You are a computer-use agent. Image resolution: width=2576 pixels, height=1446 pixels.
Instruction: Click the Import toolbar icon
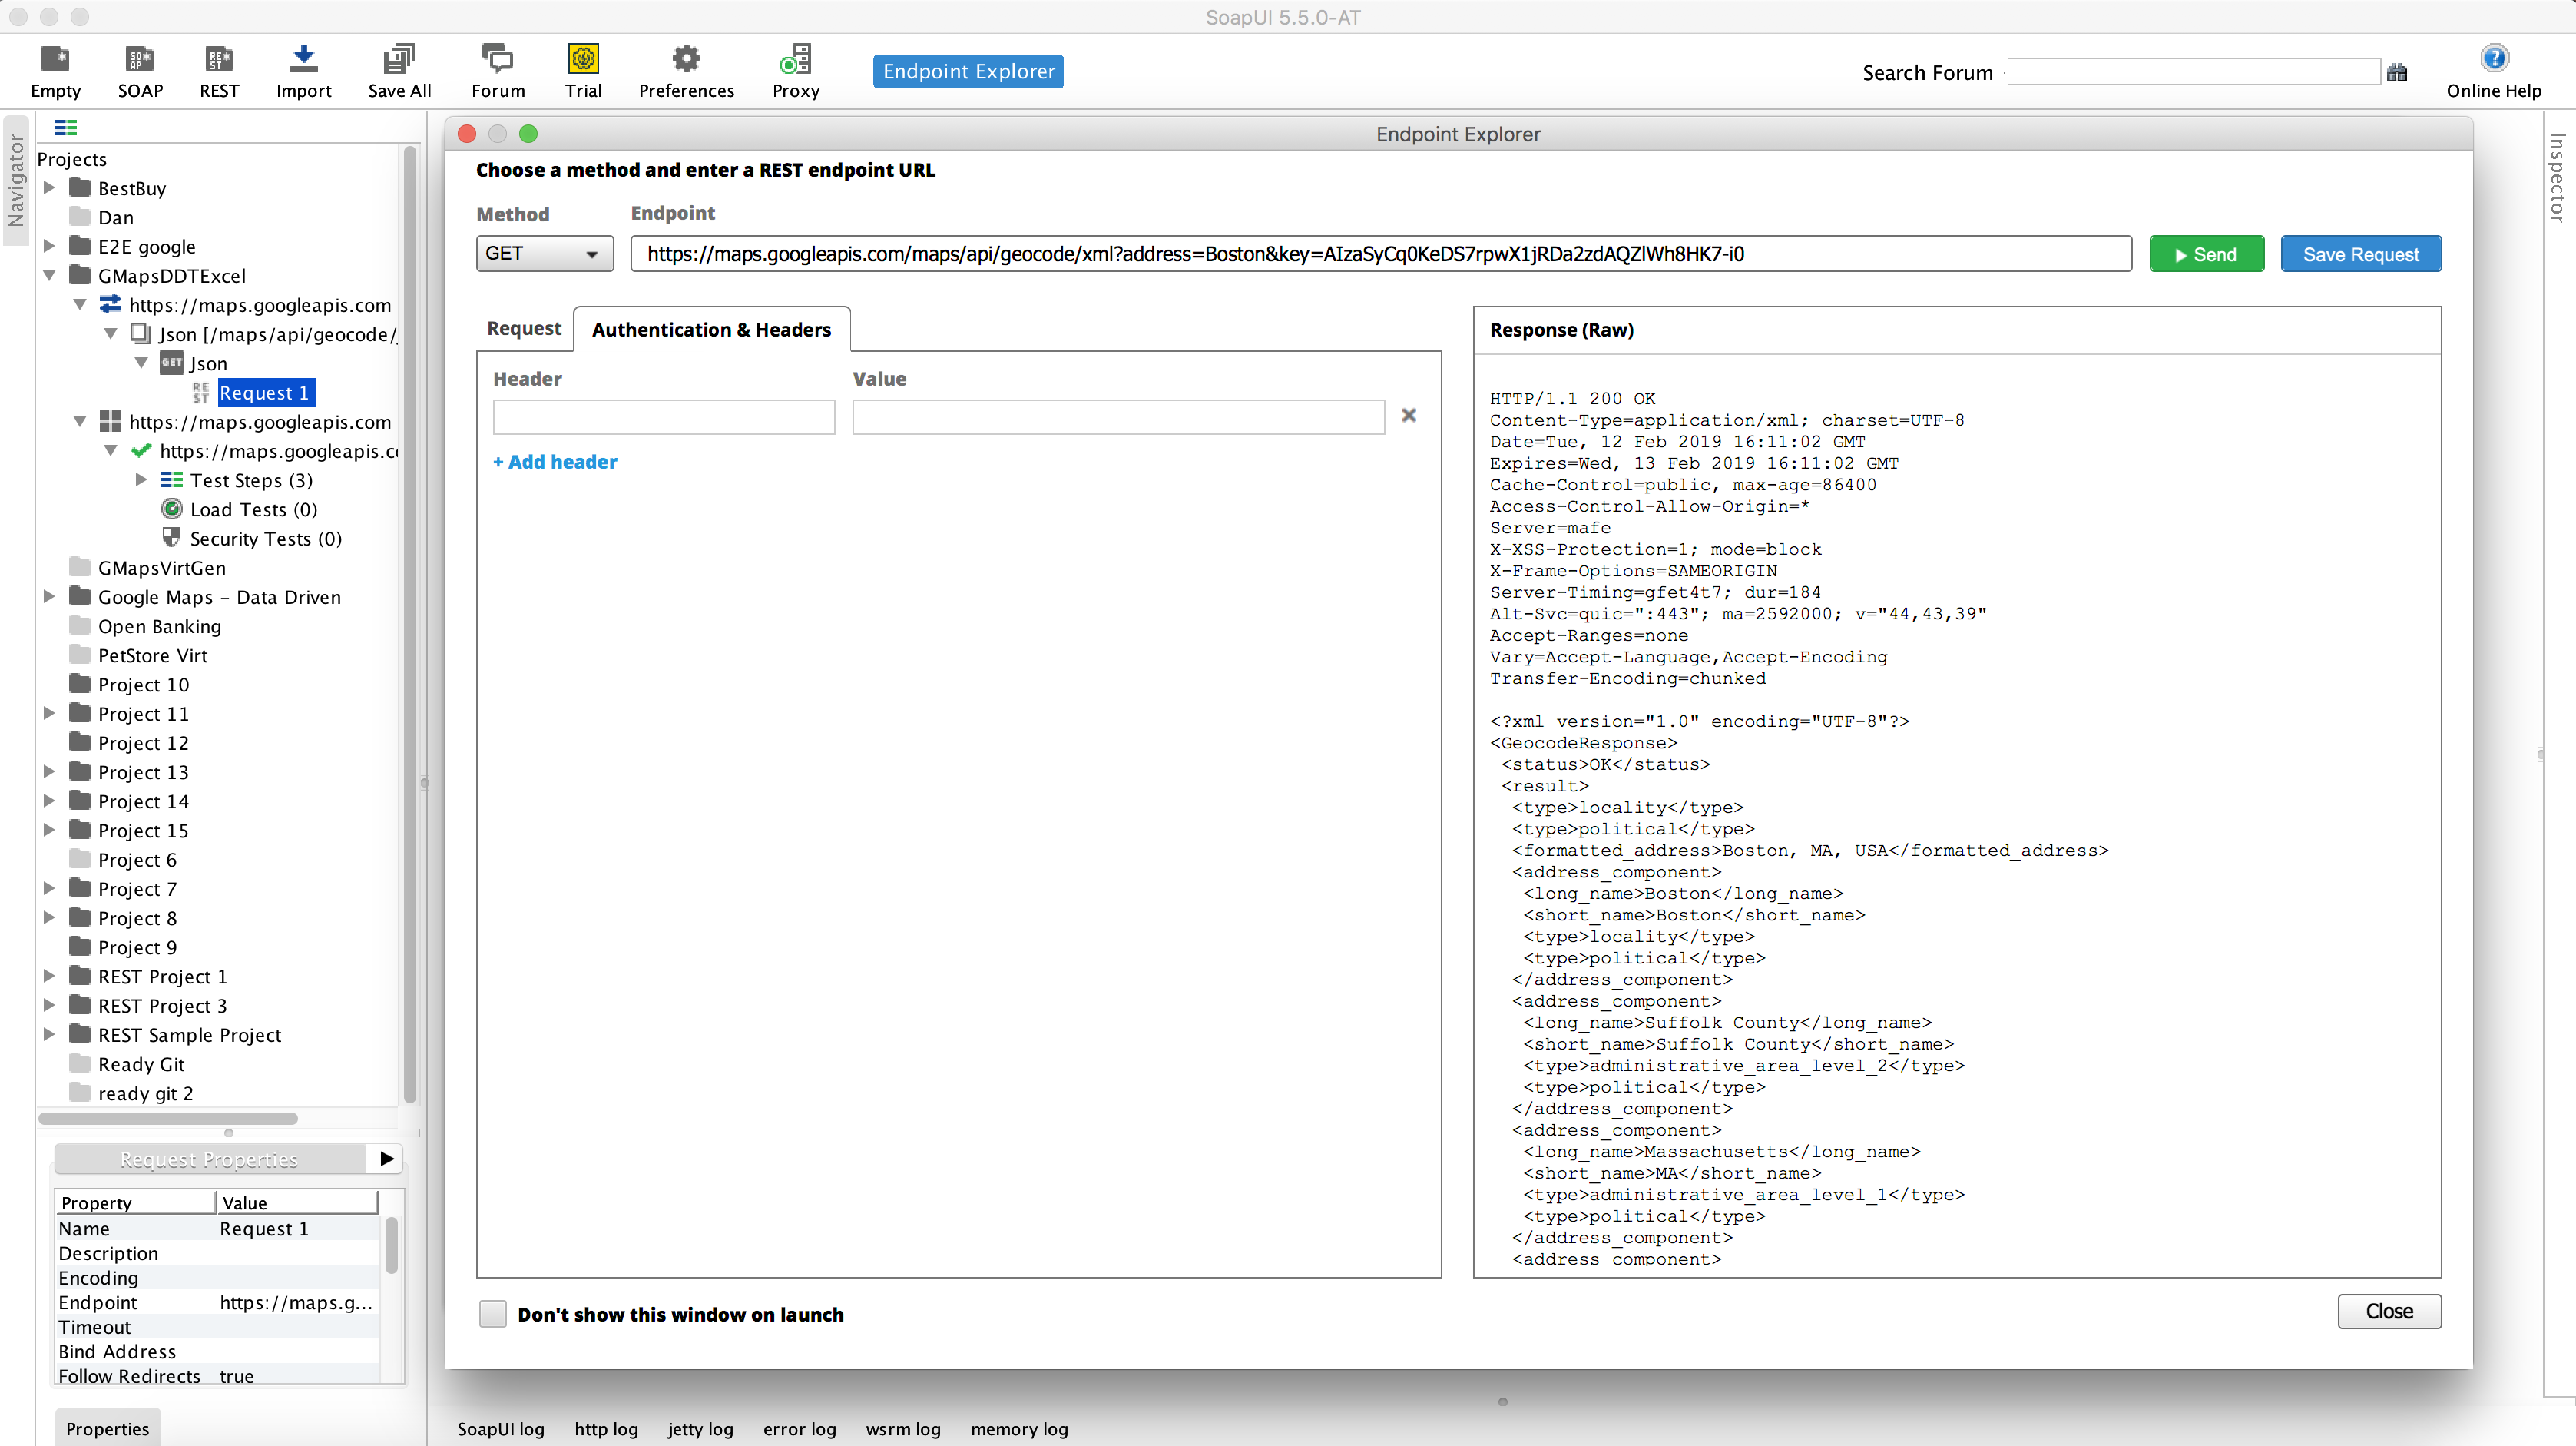pyautogui.click(x=303, y=60)
